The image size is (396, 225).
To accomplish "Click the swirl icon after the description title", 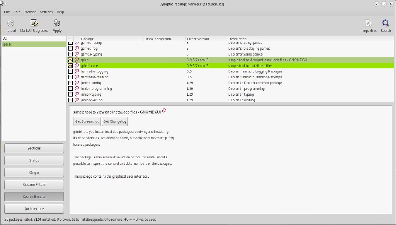I will (164, 111).
